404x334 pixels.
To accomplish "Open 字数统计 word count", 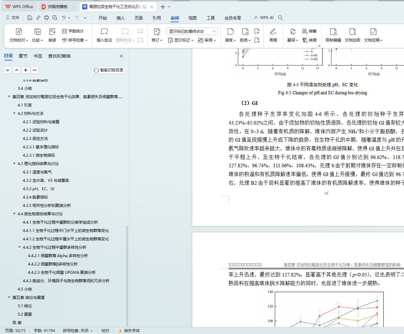I will pos(73,31).
